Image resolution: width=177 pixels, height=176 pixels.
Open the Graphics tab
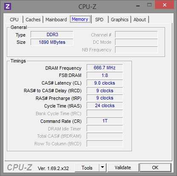click(x=120, y=20)
